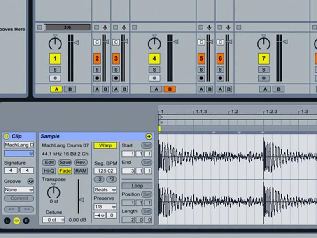Click the Rev. button to reverse sample

(81, 162)
